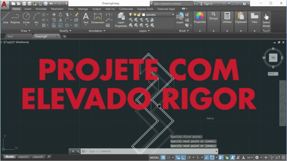Open the Insert ribbon tab
287x161 pixels.
28,9
